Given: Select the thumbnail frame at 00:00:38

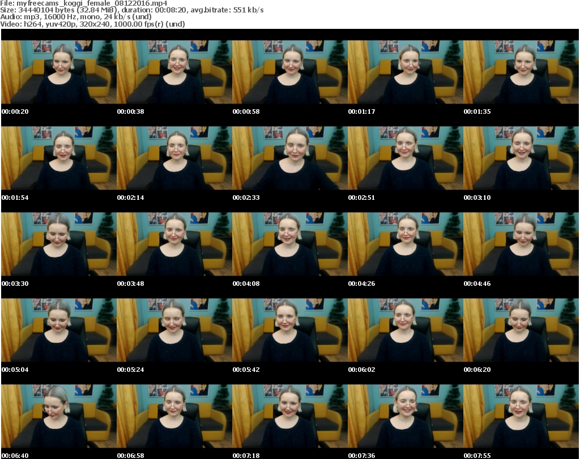Looking at the screenshot, I should pos(174,72).
